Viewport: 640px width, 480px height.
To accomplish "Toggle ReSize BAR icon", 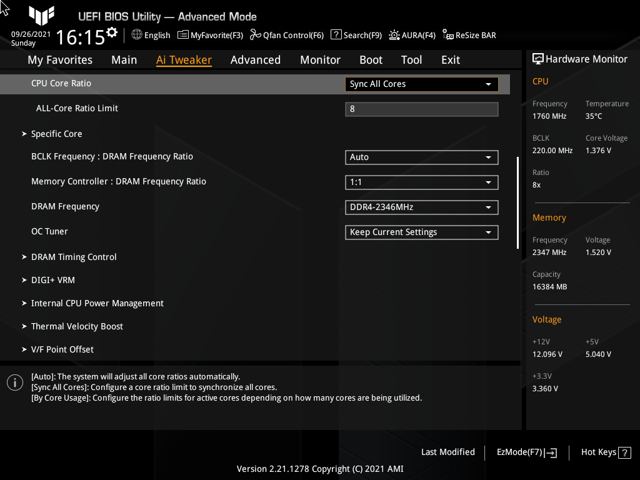I will coord(448,35).
